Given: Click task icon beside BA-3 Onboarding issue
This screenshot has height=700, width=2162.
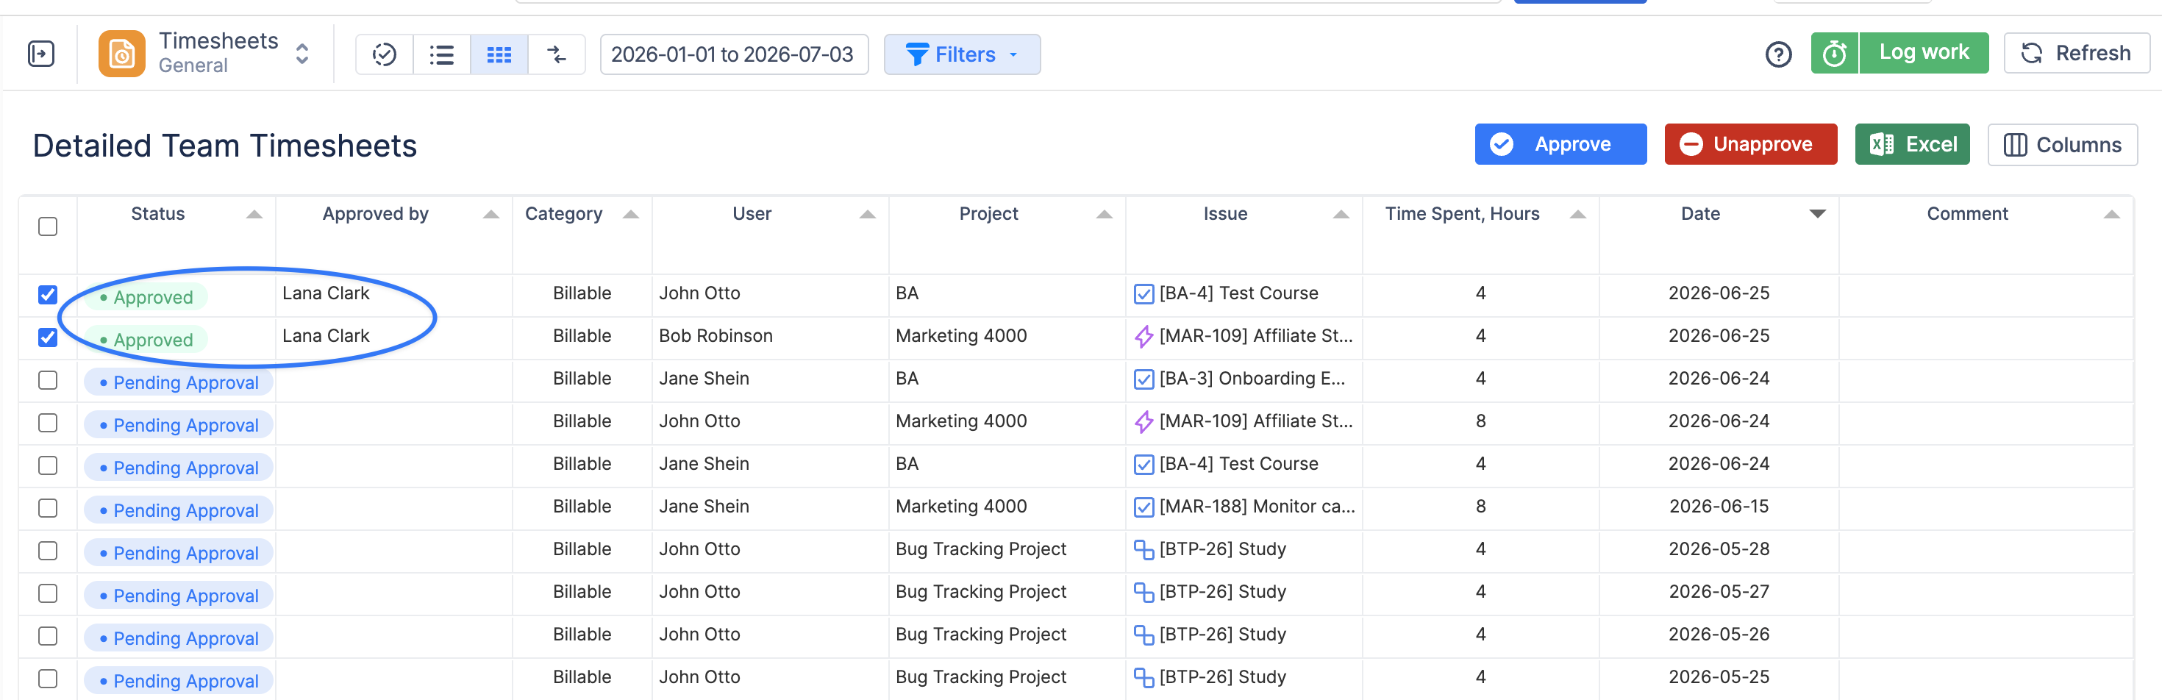Looking at the screenshot, I should click(x=1143, y=379).
